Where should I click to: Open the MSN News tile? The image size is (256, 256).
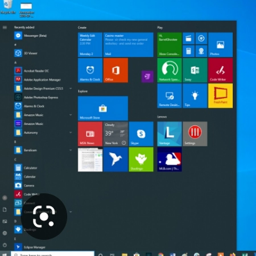click(x=90, y=134)
